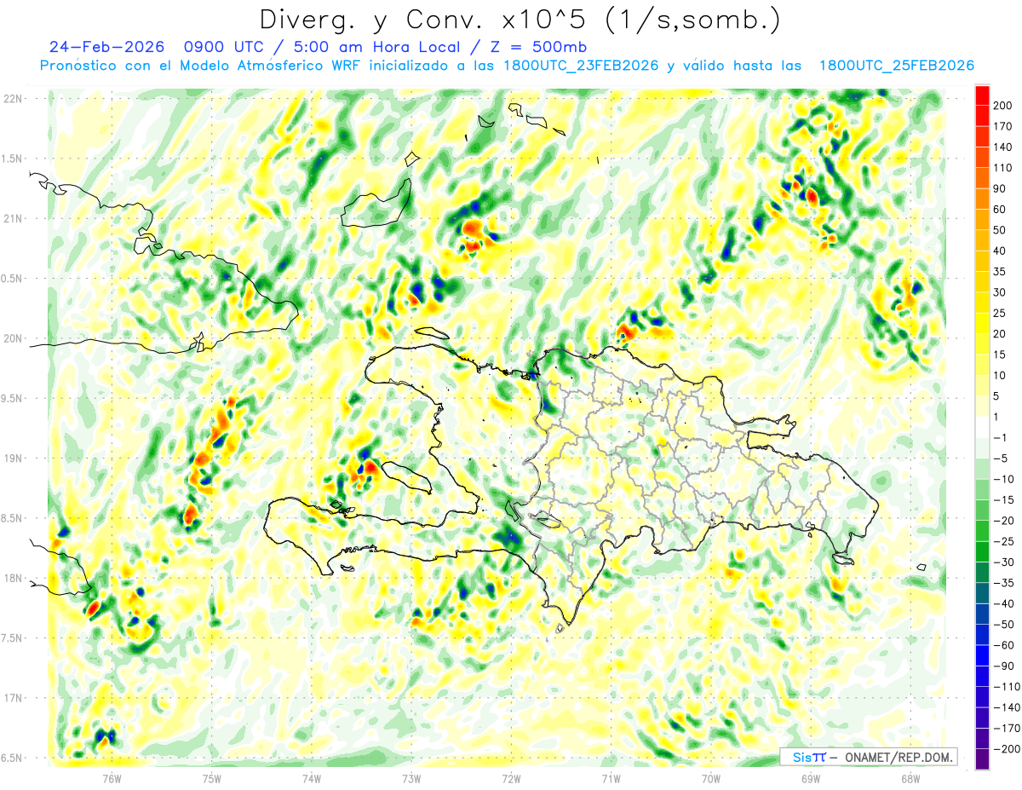
Task: Click the "200" value on the color scale
Action: (1004, 106)
